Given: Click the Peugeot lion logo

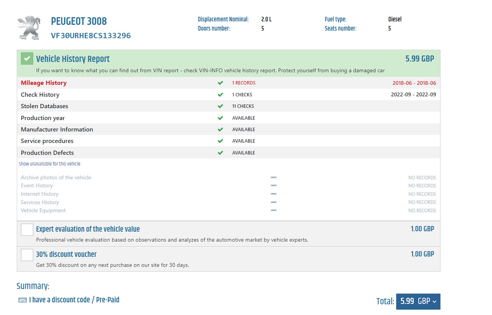Looking at the screenshot, I should (x=29, y=28).
